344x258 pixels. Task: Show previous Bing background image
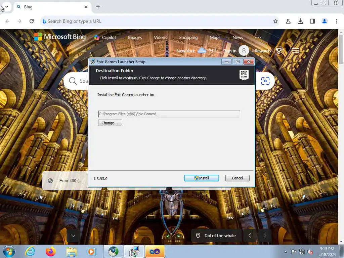[250, 235]
